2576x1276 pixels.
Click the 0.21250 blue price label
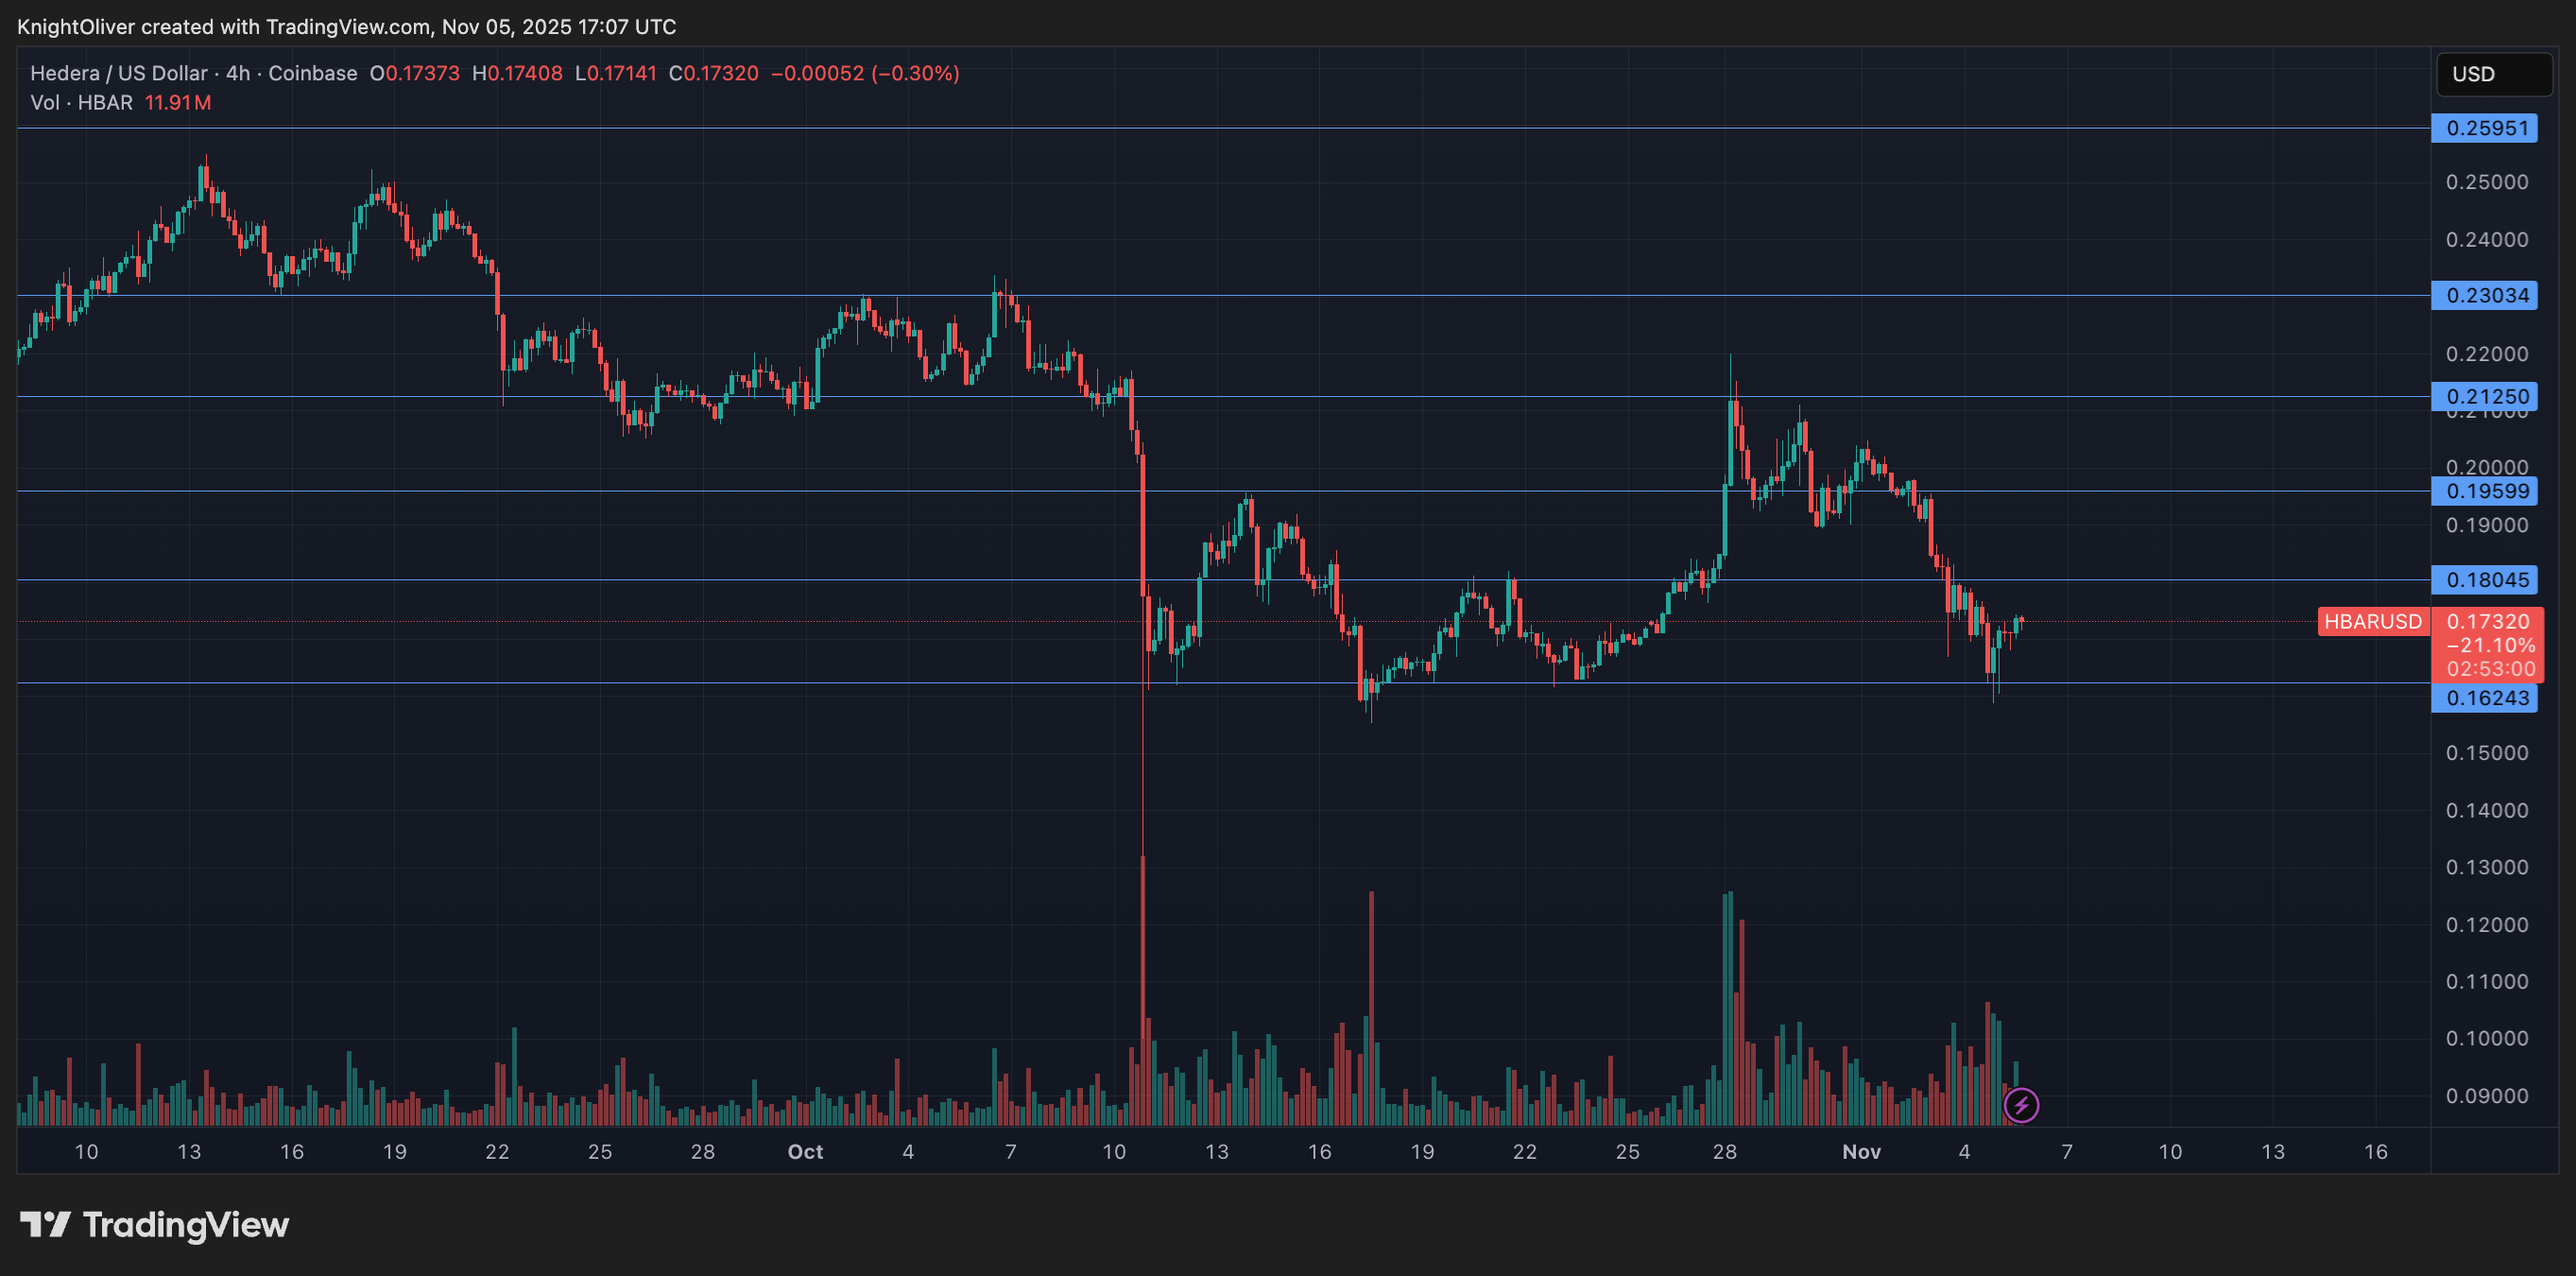(2485, 396)
